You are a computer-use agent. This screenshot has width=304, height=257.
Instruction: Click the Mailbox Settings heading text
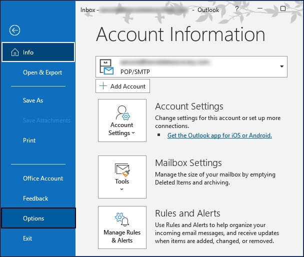coord(188,163)
